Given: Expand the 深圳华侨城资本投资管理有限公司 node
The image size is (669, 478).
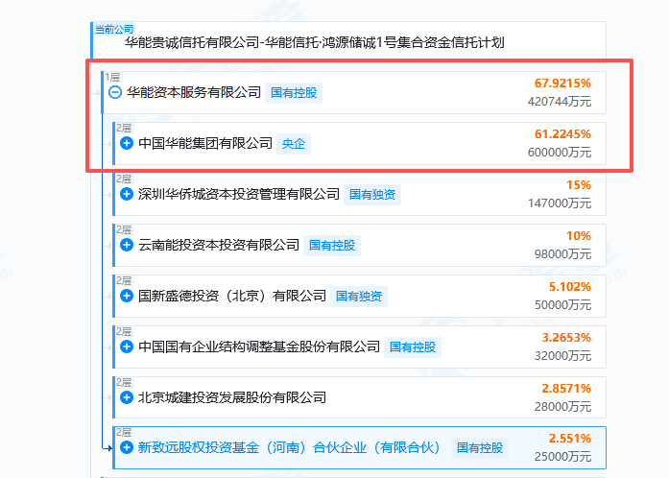Looking at the screenshot, I should [127, 194].
